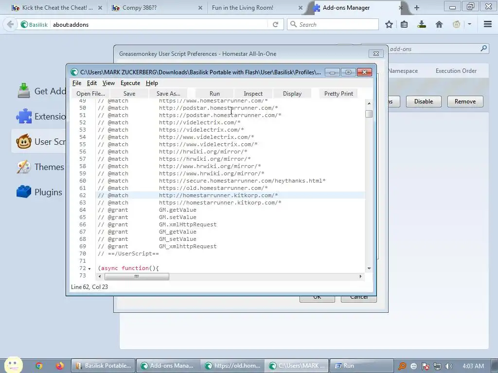498x373 pixels.
Task: Click the GM.xmlHttpRequest grant on line 66
Action: click(x=188, y=224)
